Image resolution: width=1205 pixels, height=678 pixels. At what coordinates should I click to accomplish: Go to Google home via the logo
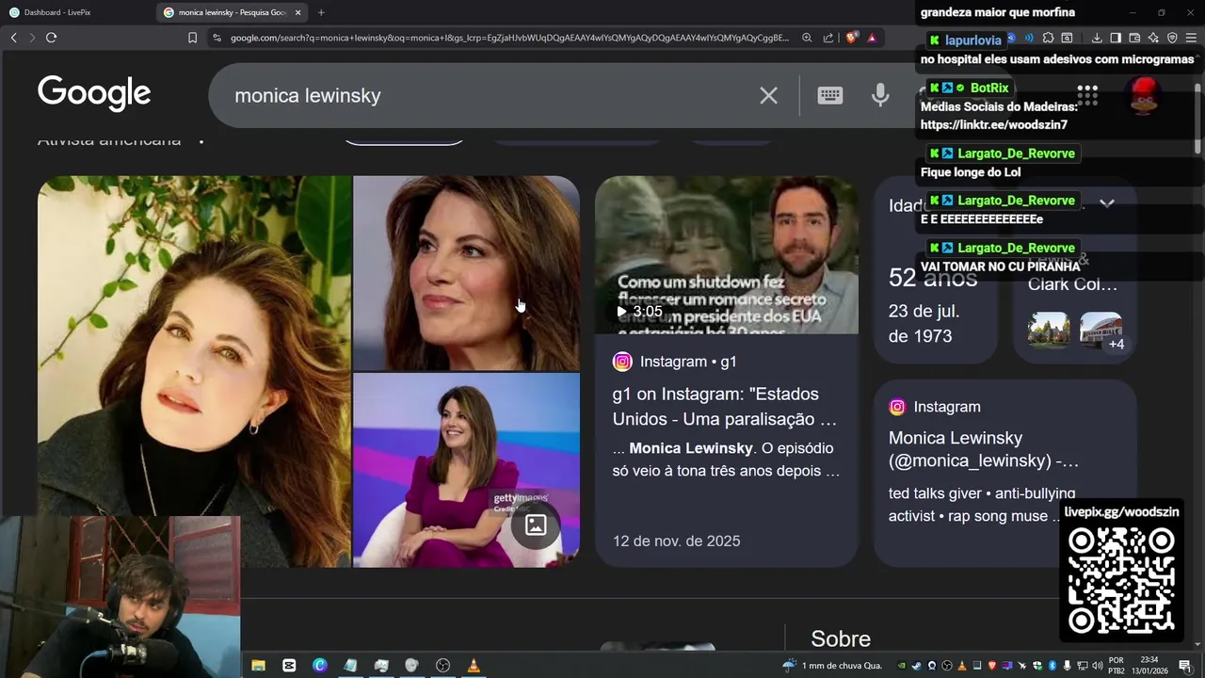[x=94, y=94]
